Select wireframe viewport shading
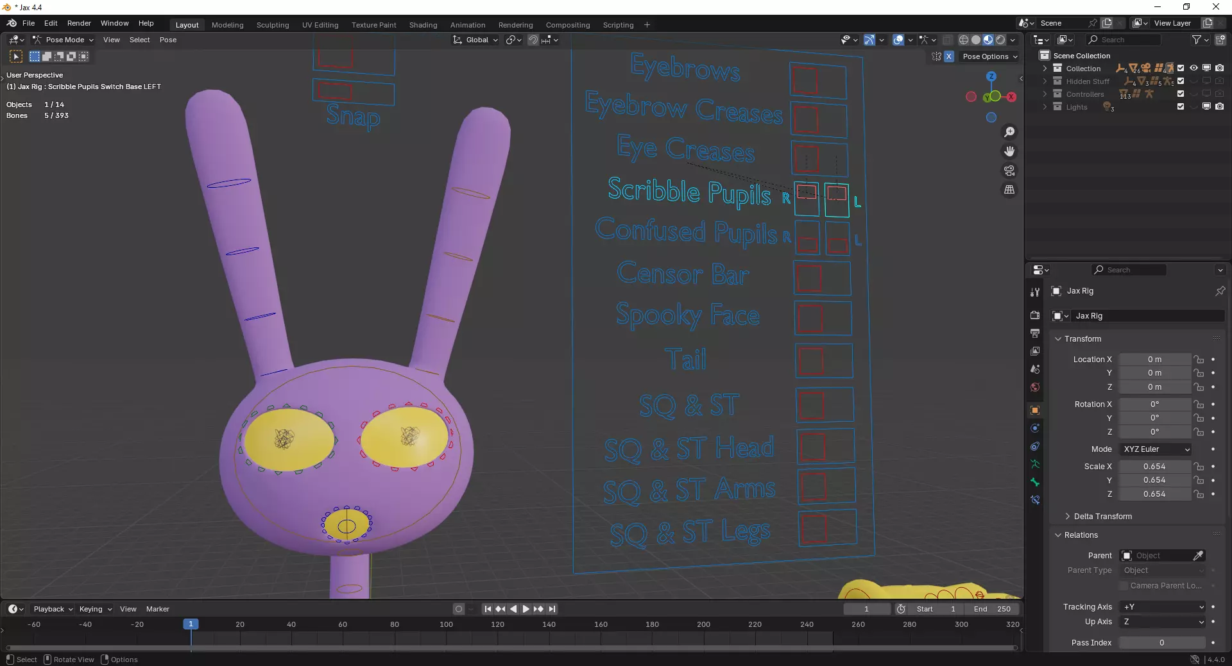The image size is (1232, 666). [x=964, y=40]
